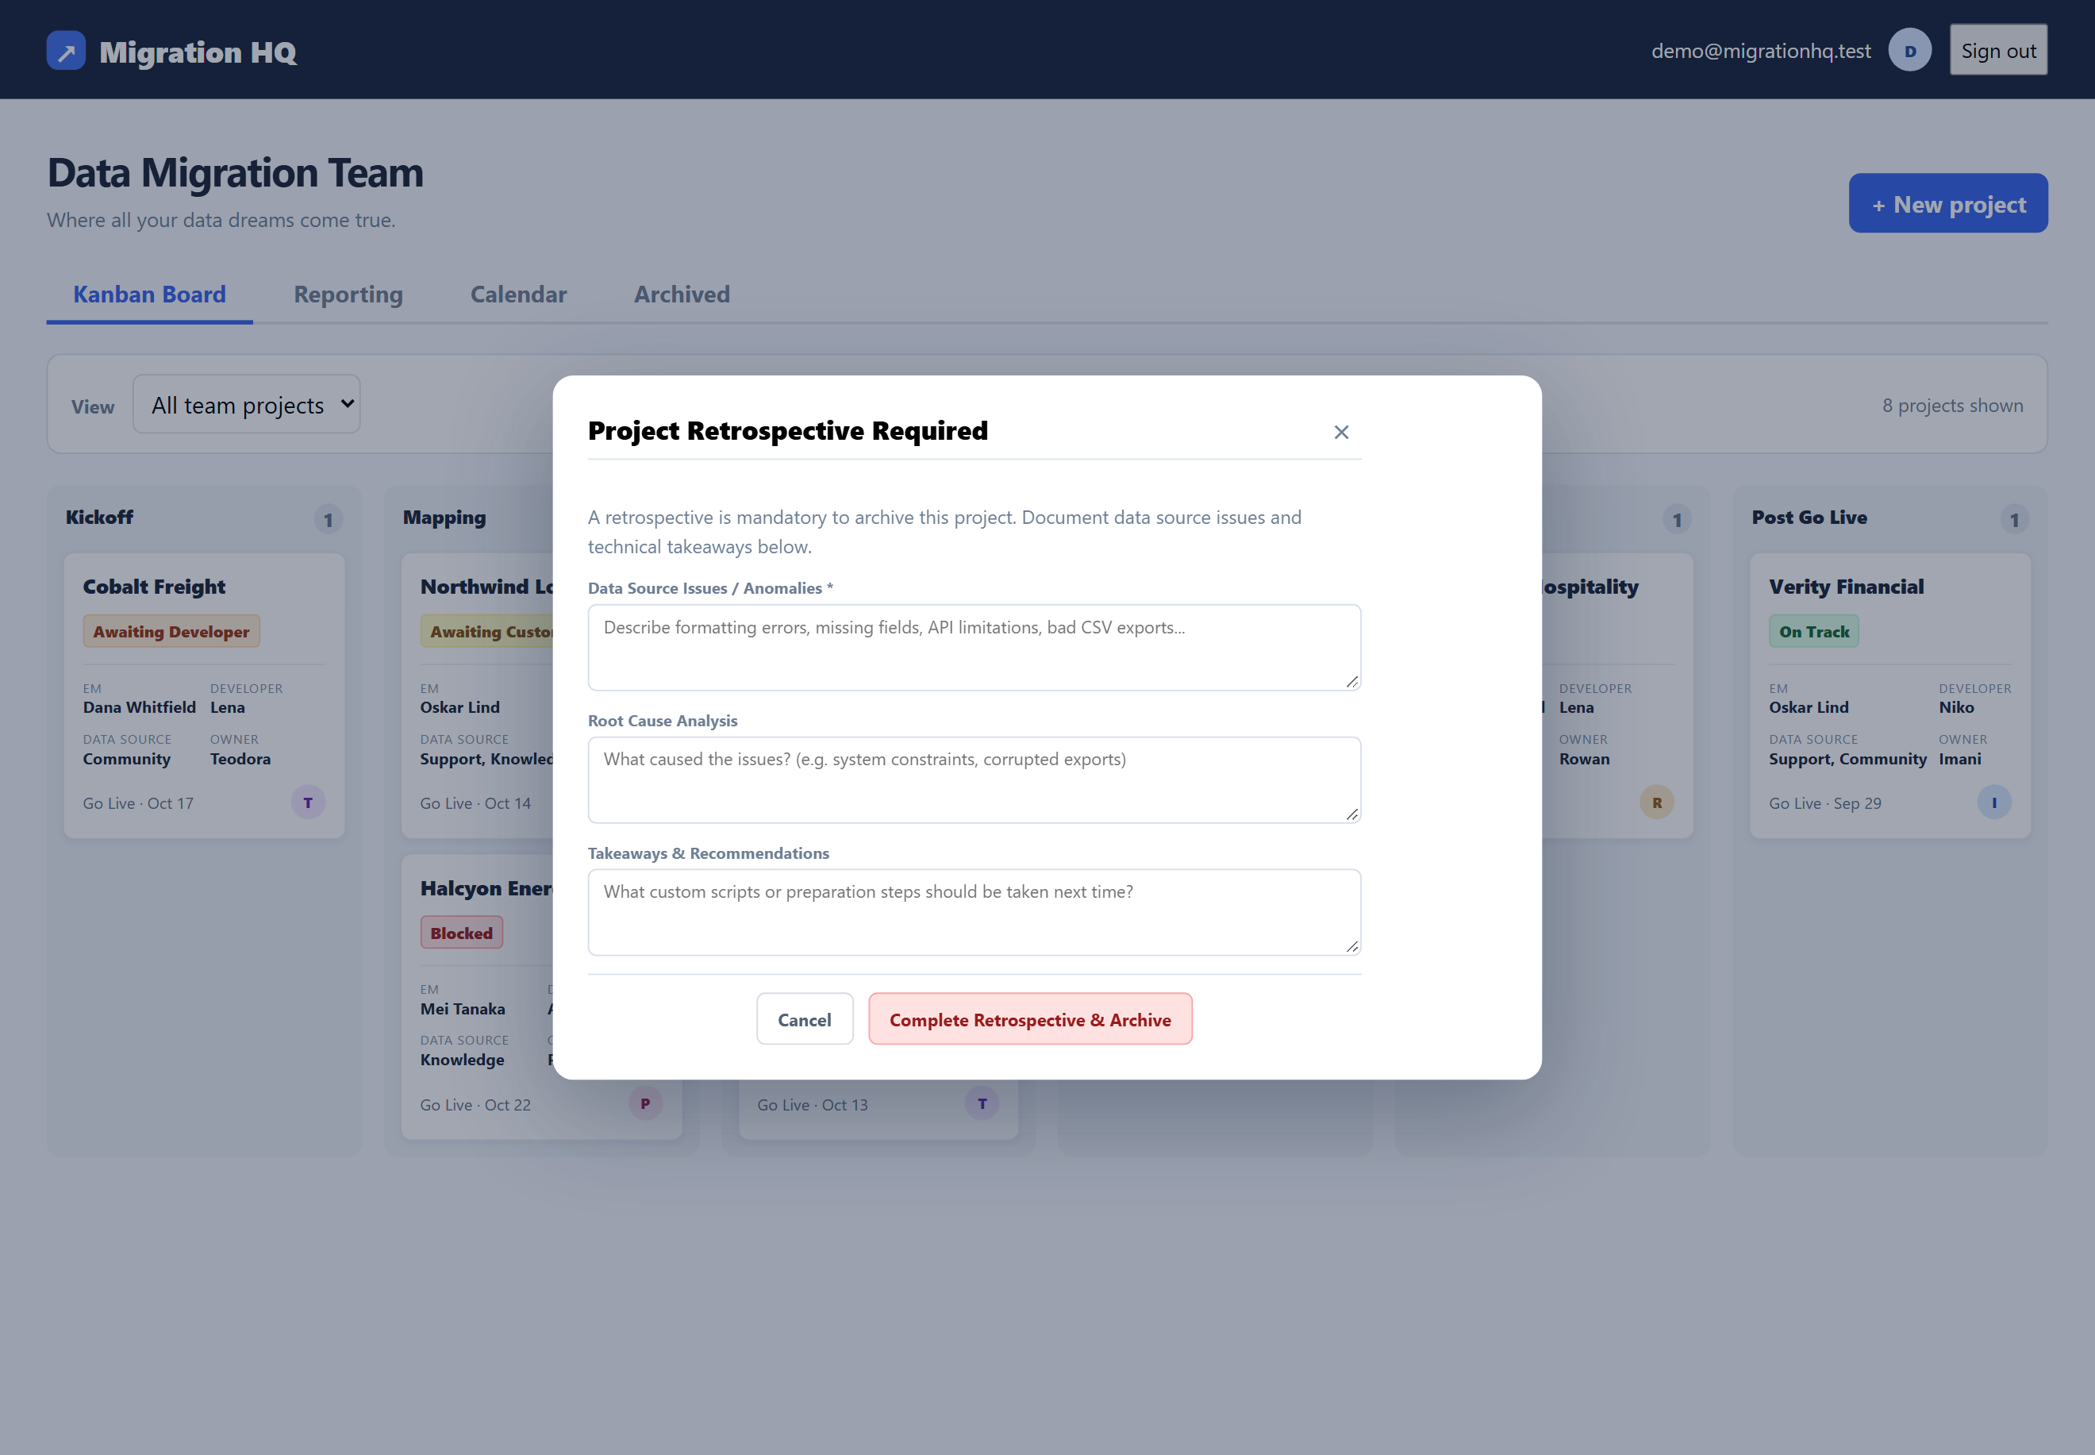This screenshot has width=2095, height=1455.
Task: Open the Archived tab
Action: click(682, 294)
